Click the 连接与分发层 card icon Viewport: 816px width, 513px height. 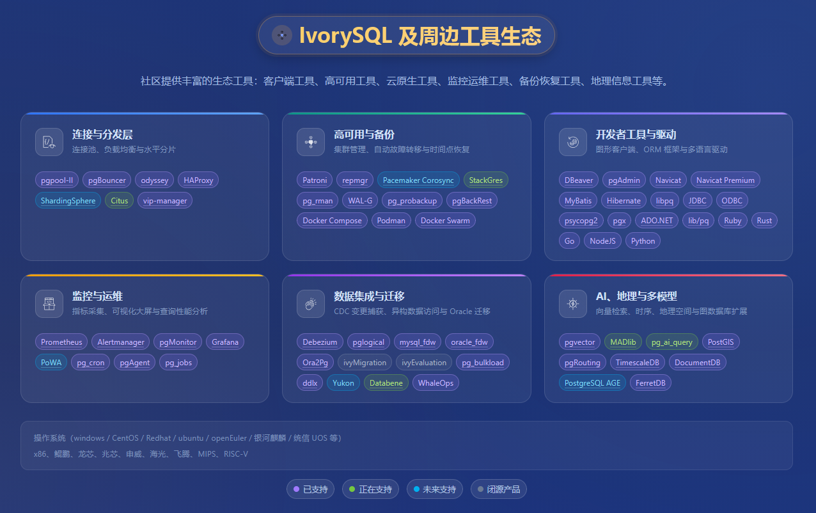[49, 142]
